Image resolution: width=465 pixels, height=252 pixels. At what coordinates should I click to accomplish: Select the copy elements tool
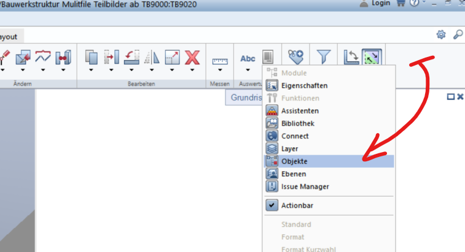(92, 58)
